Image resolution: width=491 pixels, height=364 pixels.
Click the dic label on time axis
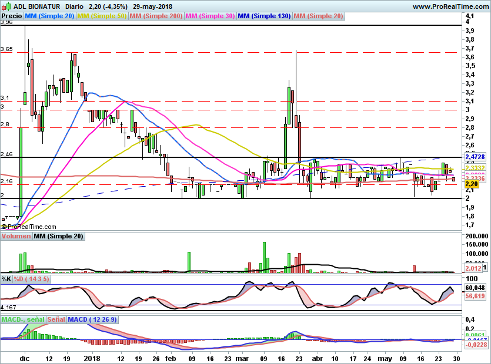coord(25,358)
